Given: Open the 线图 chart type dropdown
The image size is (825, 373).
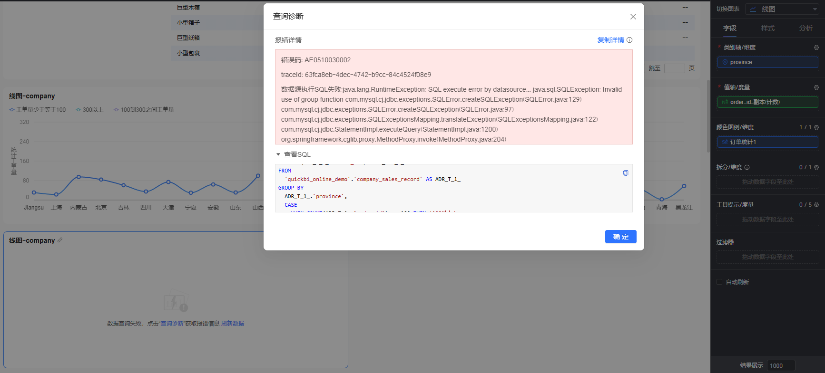Looking at the screenshot, I should (782, 9).
